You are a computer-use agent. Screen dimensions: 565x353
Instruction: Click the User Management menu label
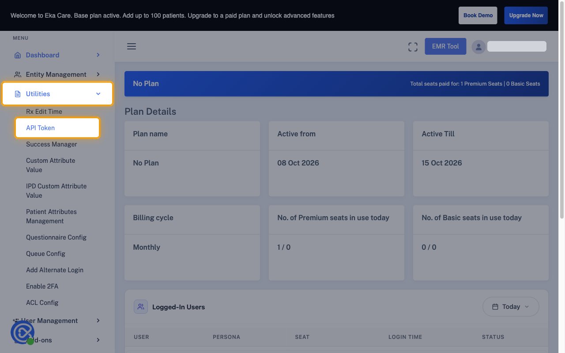(x=49, y=321)
